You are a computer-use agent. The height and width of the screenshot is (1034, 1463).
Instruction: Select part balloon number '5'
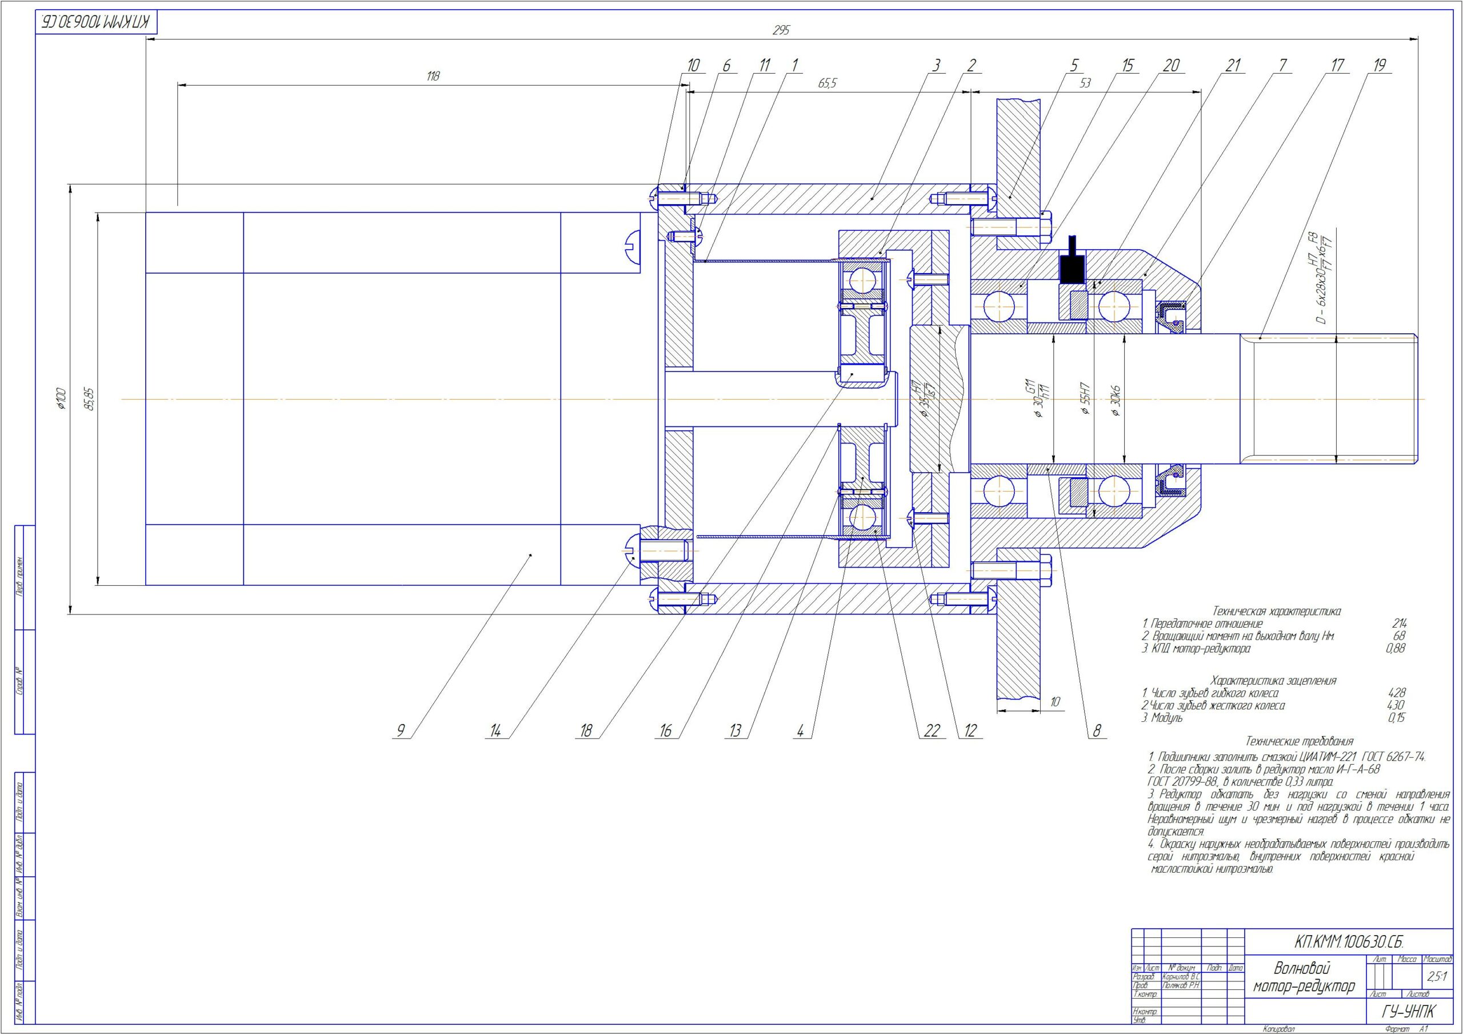point(1074,66)
